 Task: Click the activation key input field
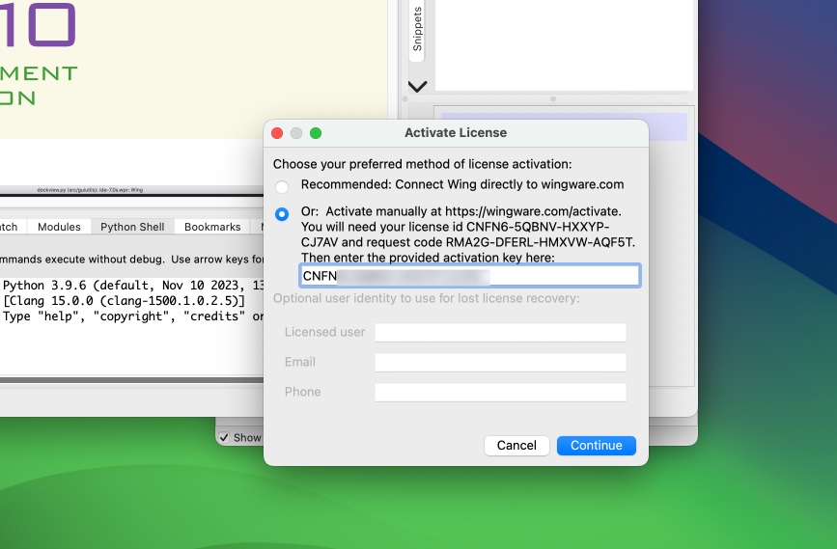click(470, 276)
